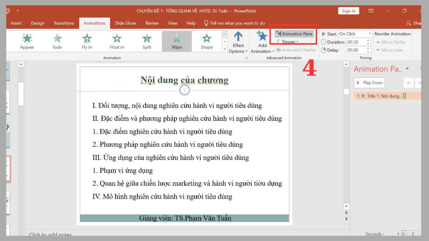Apply the Split animation effect
The height and width of the screenshot is (241, 429).
[147, 40]
